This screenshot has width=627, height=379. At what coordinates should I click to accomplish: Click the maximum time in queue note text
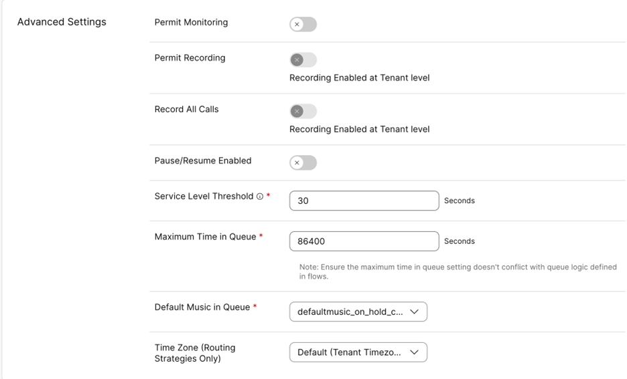tap(458, 271)
